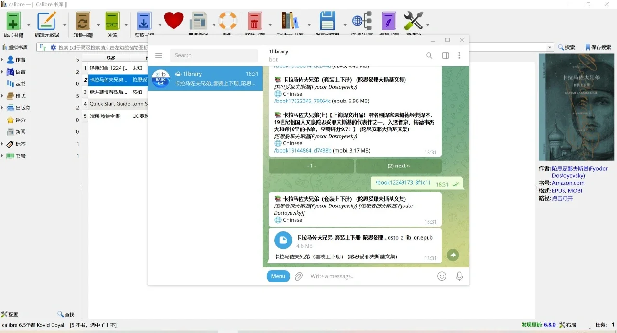Click the forward arrow beside epub file

453,255
